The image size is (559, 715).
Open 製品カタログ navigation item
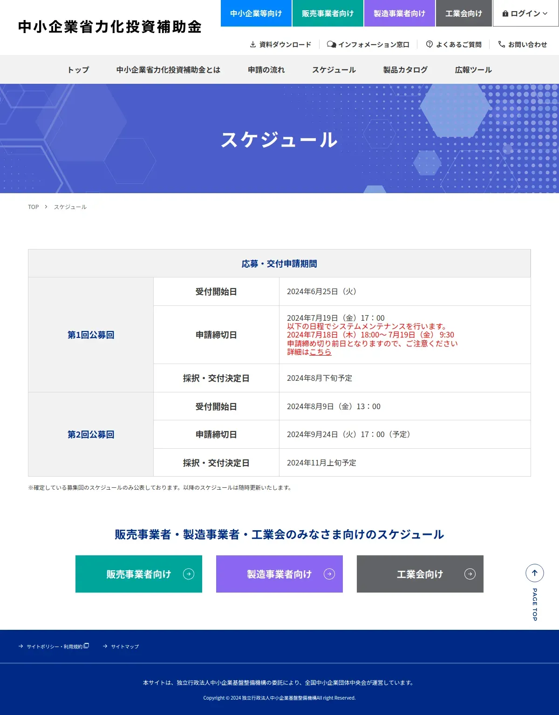tap(405, 70)
